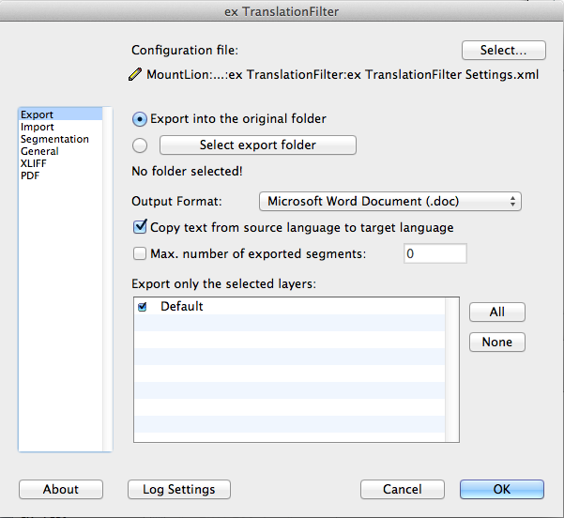Click the Output Format dropdown arrows
Image resolution: width=564 pixels, height=518 pixels.
512,201
